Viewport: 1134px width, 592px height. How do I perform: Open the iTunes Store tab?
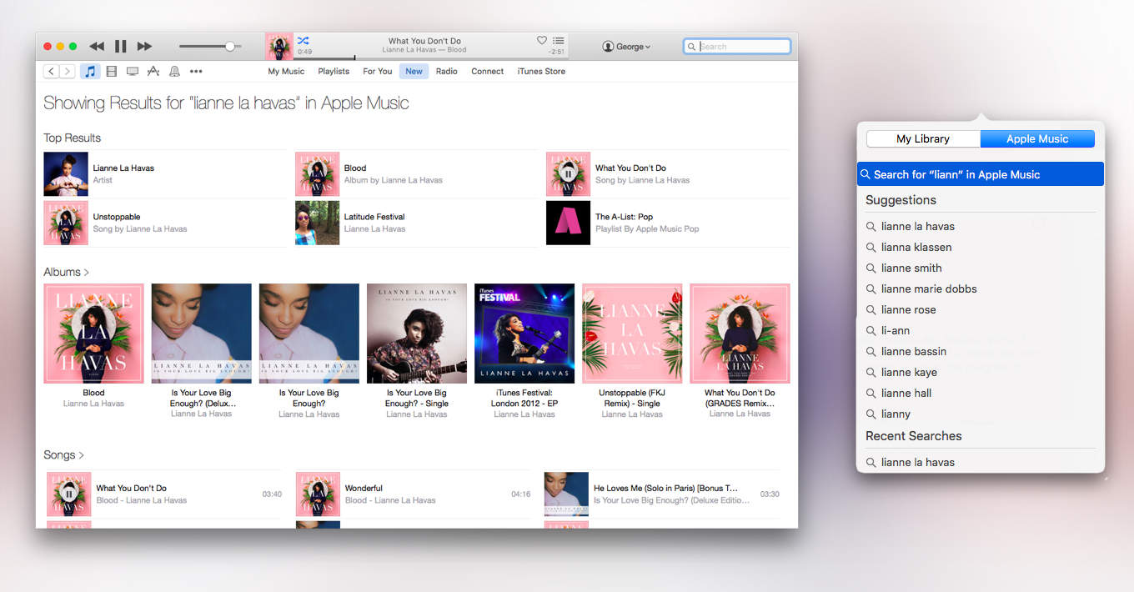541,72
